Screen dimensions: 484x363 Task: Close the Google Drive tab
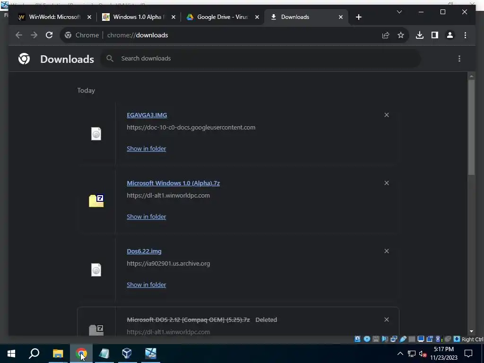(x=257, y=17)
